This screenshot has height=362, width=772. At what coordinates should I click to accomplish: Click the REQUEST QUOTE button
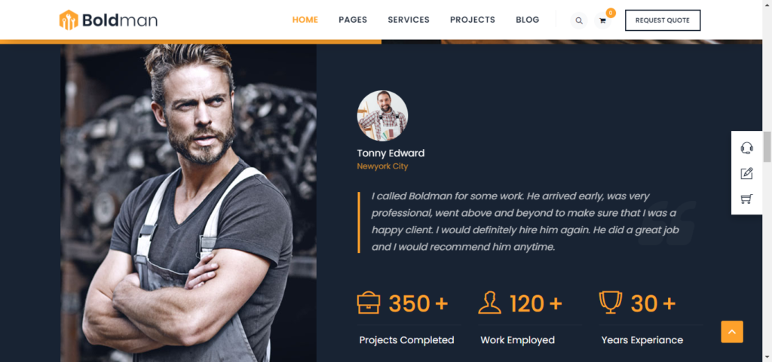663,20
